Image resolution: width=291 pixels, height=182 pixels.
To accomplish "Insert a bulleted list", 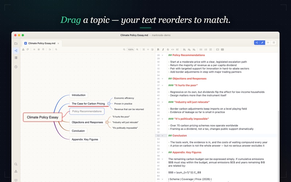I will tap(201, 50).
